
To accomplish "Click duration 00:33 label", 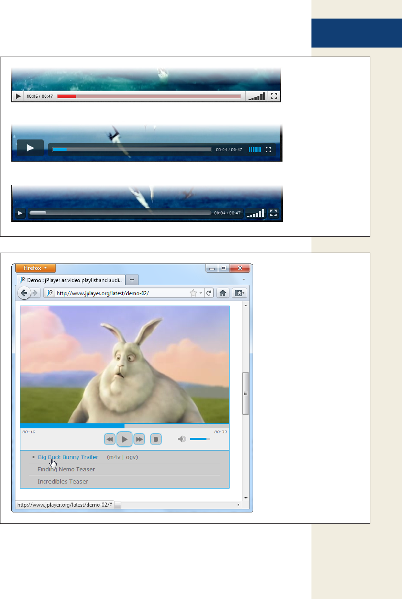I will pos(220,432).
